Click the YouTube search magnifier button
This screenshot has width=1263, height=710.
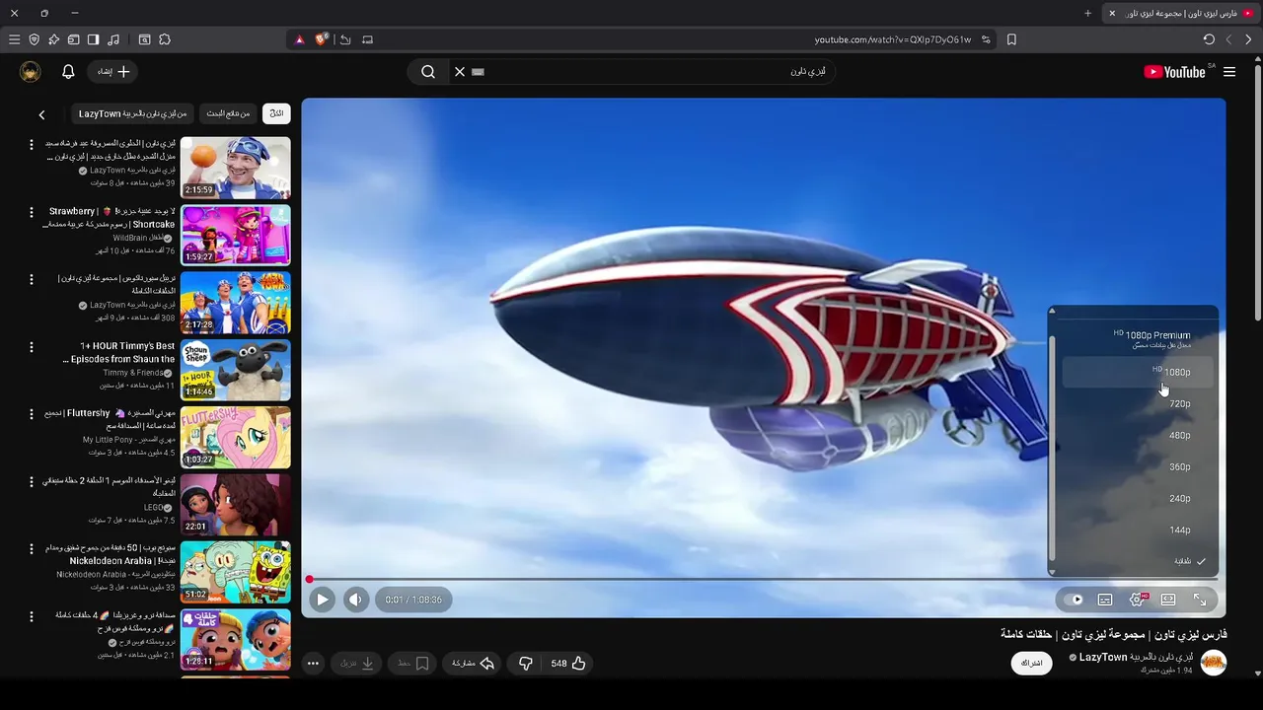[x=428, y=71]
